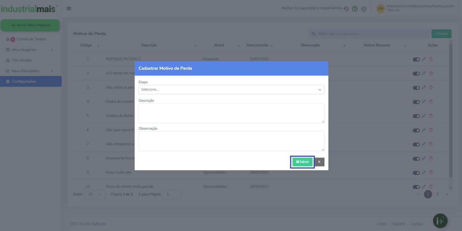Click into the Descrição text area
This screenshot has height=231, width=462.
point(231,113)
